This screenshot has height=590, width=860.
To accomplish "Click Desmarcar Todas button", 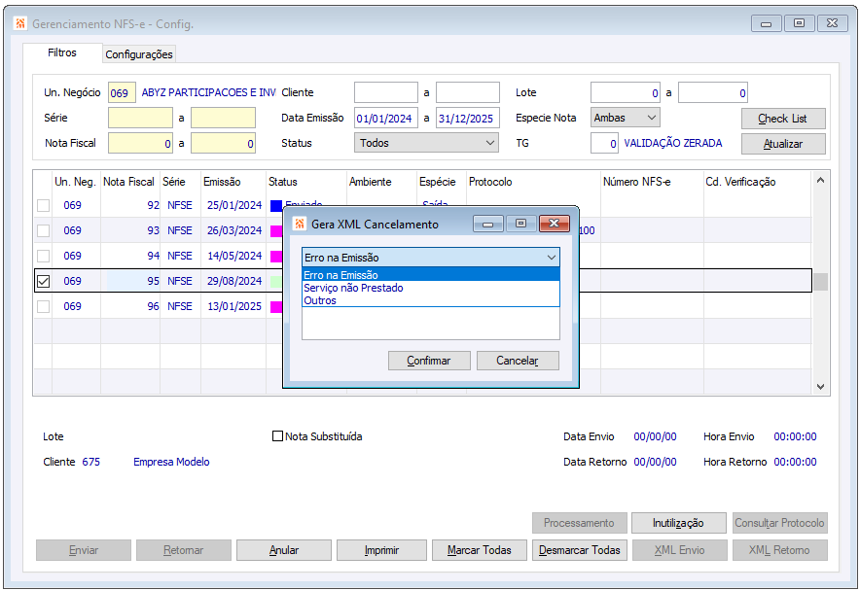I will [x=579, y=550].
